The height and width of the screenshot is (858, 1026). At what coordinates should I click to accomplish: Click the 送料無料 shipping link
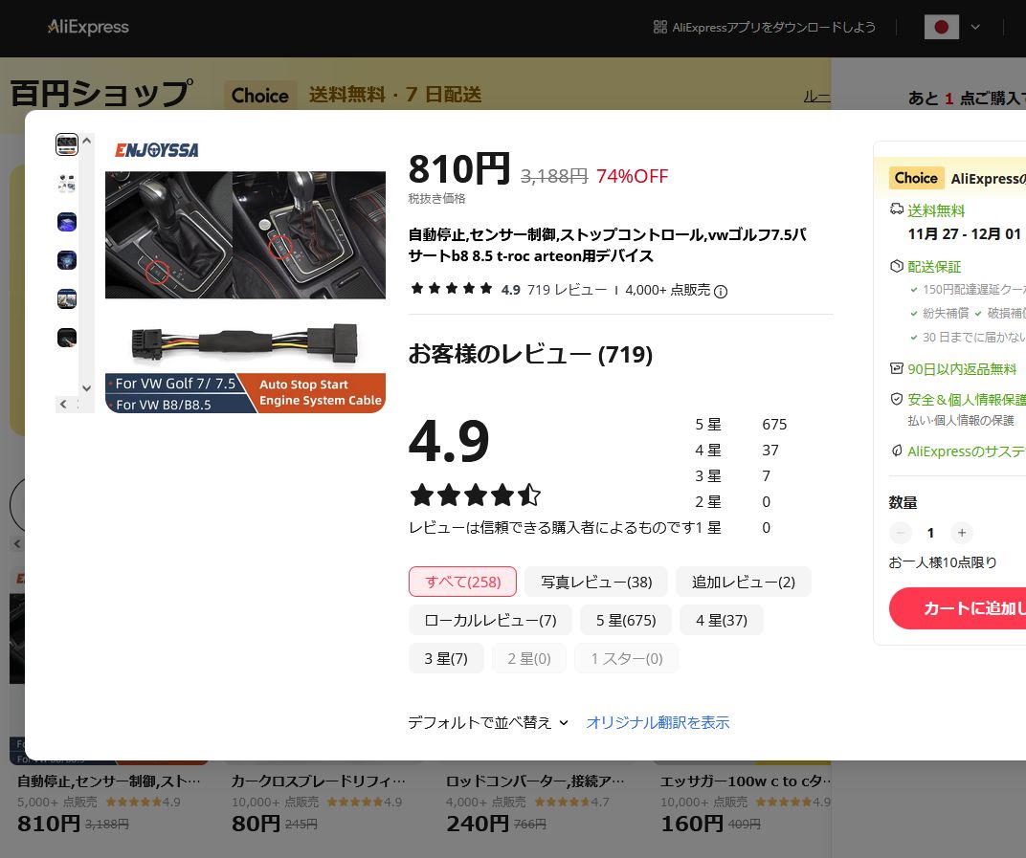pos(936,210)
